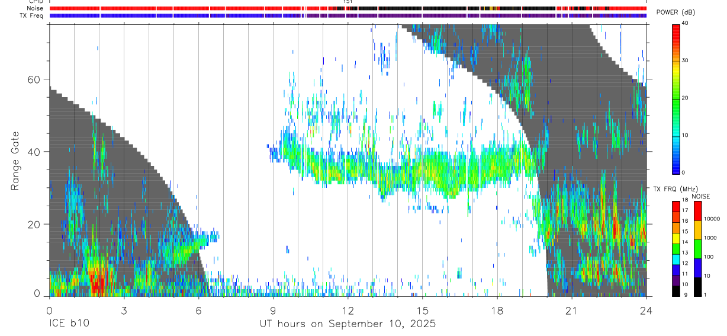Select the 15 tick on UT hours axis
The image size is (727, 336).
[423, 310]
